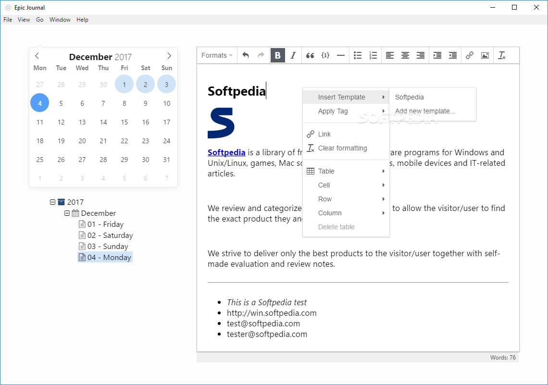Select December 1 on the calendar
The height and width of the screenshot is (385, 548).
125,84
